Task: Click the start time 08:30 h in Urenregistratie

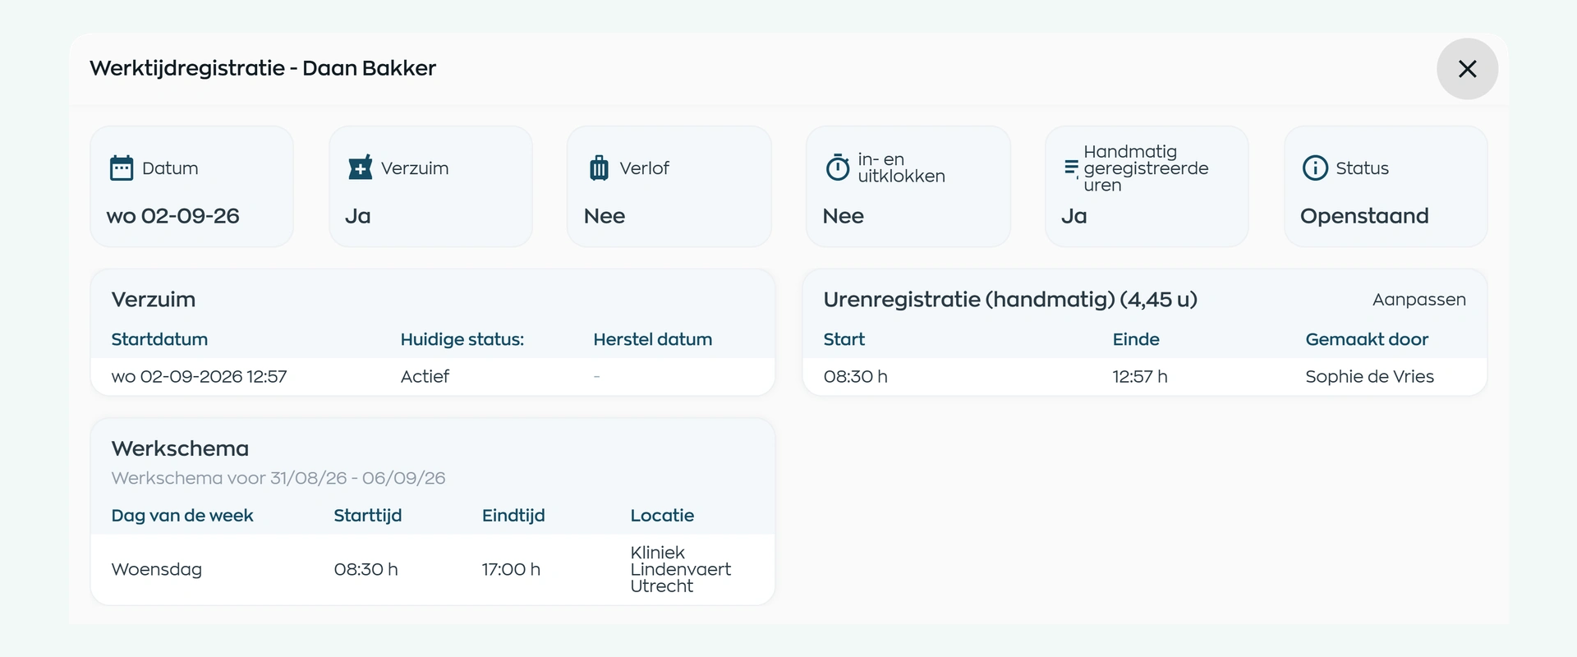Action: (855, 376)
